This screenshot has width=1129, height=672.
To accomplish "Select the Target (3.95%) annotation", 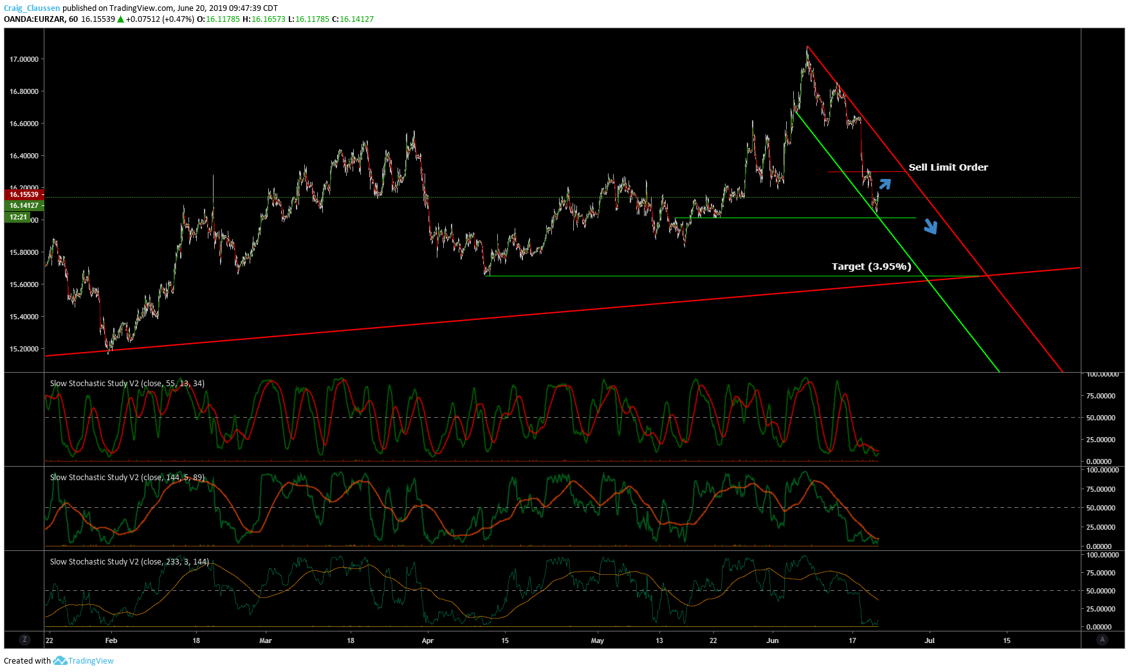I will [872, 266].
